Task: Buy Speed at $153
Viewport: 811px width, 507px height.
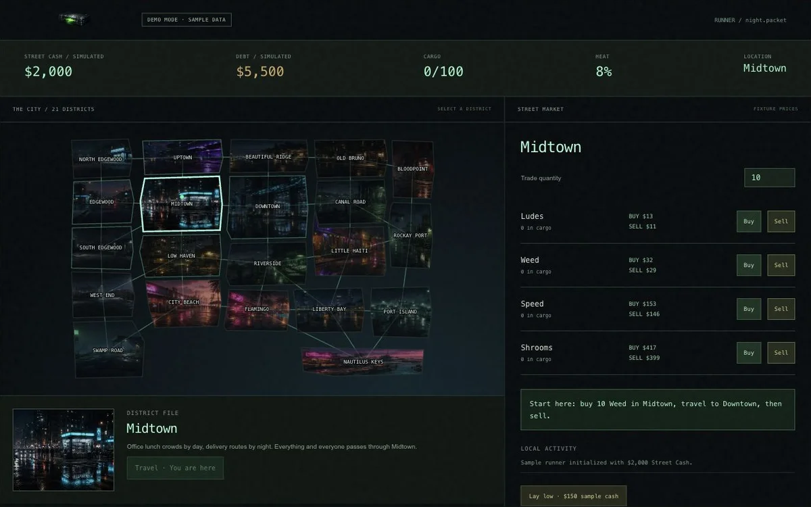Action: [x=749, y=309]
